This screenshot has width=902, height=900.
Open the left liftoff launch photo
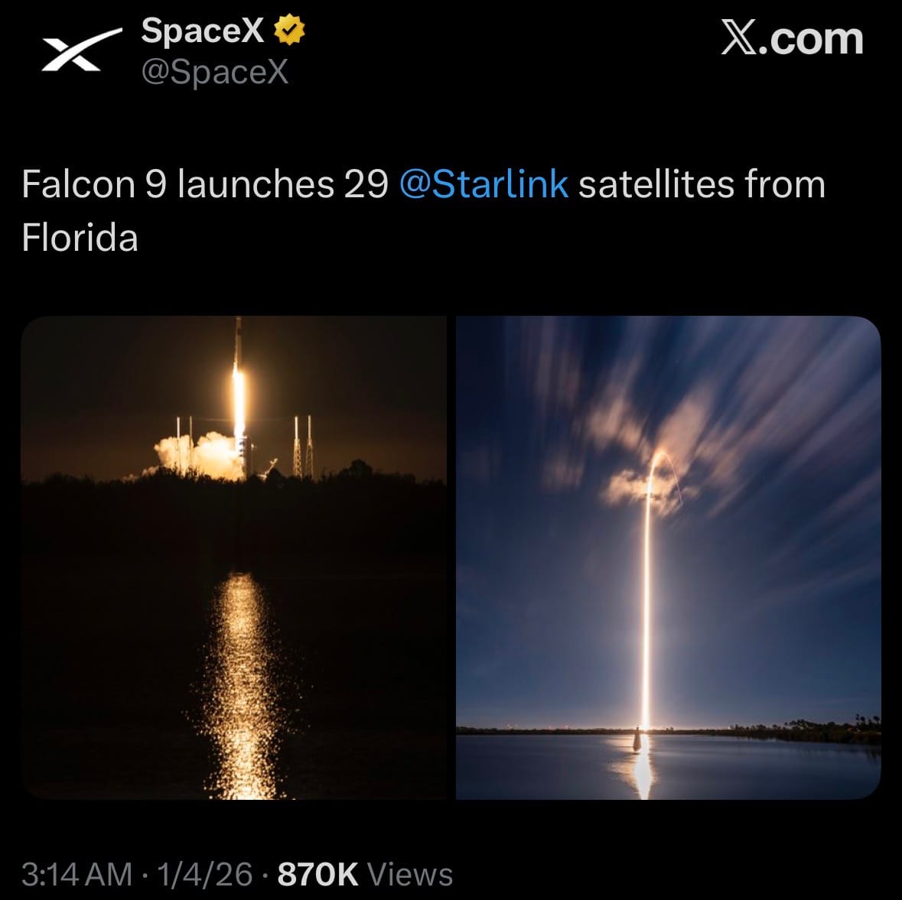pos(233,557)
